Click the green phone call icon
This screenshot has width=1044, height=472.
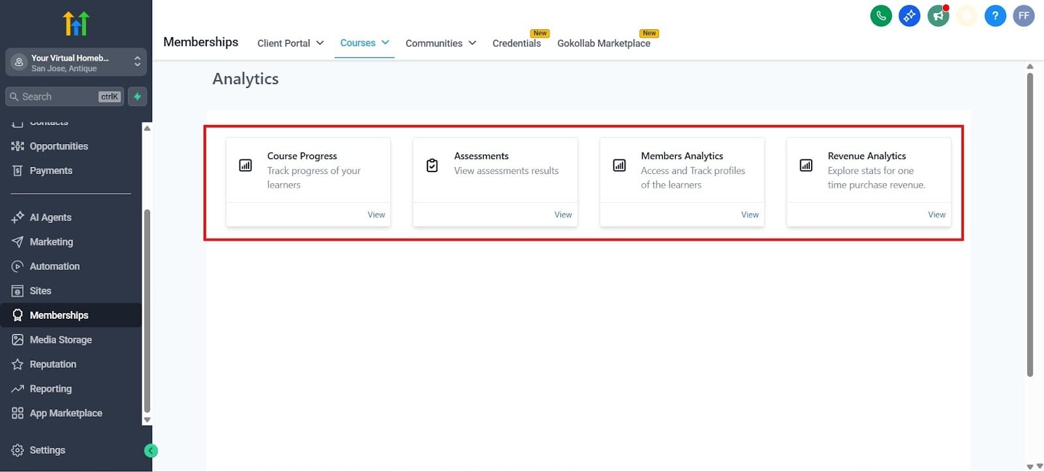[x=881, y=16]
